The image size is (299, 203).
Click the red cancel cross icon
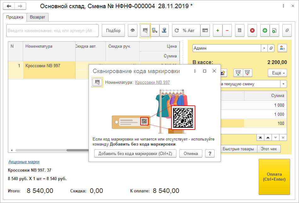coord(252,30)
